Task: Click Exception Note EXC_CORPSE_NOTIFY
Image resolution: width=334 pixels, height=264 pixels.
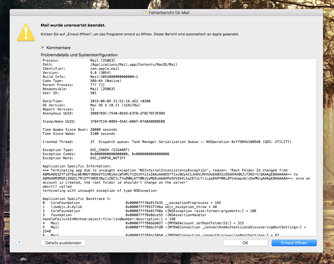Action: tap(84, 158)
